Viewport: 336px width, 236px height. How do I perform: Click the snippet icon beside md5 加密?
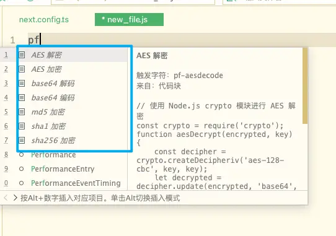tap(22, 111)
